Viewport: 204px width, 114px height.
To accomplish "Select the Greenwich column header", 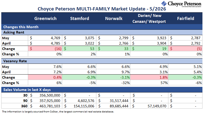I will coord(45,18).
